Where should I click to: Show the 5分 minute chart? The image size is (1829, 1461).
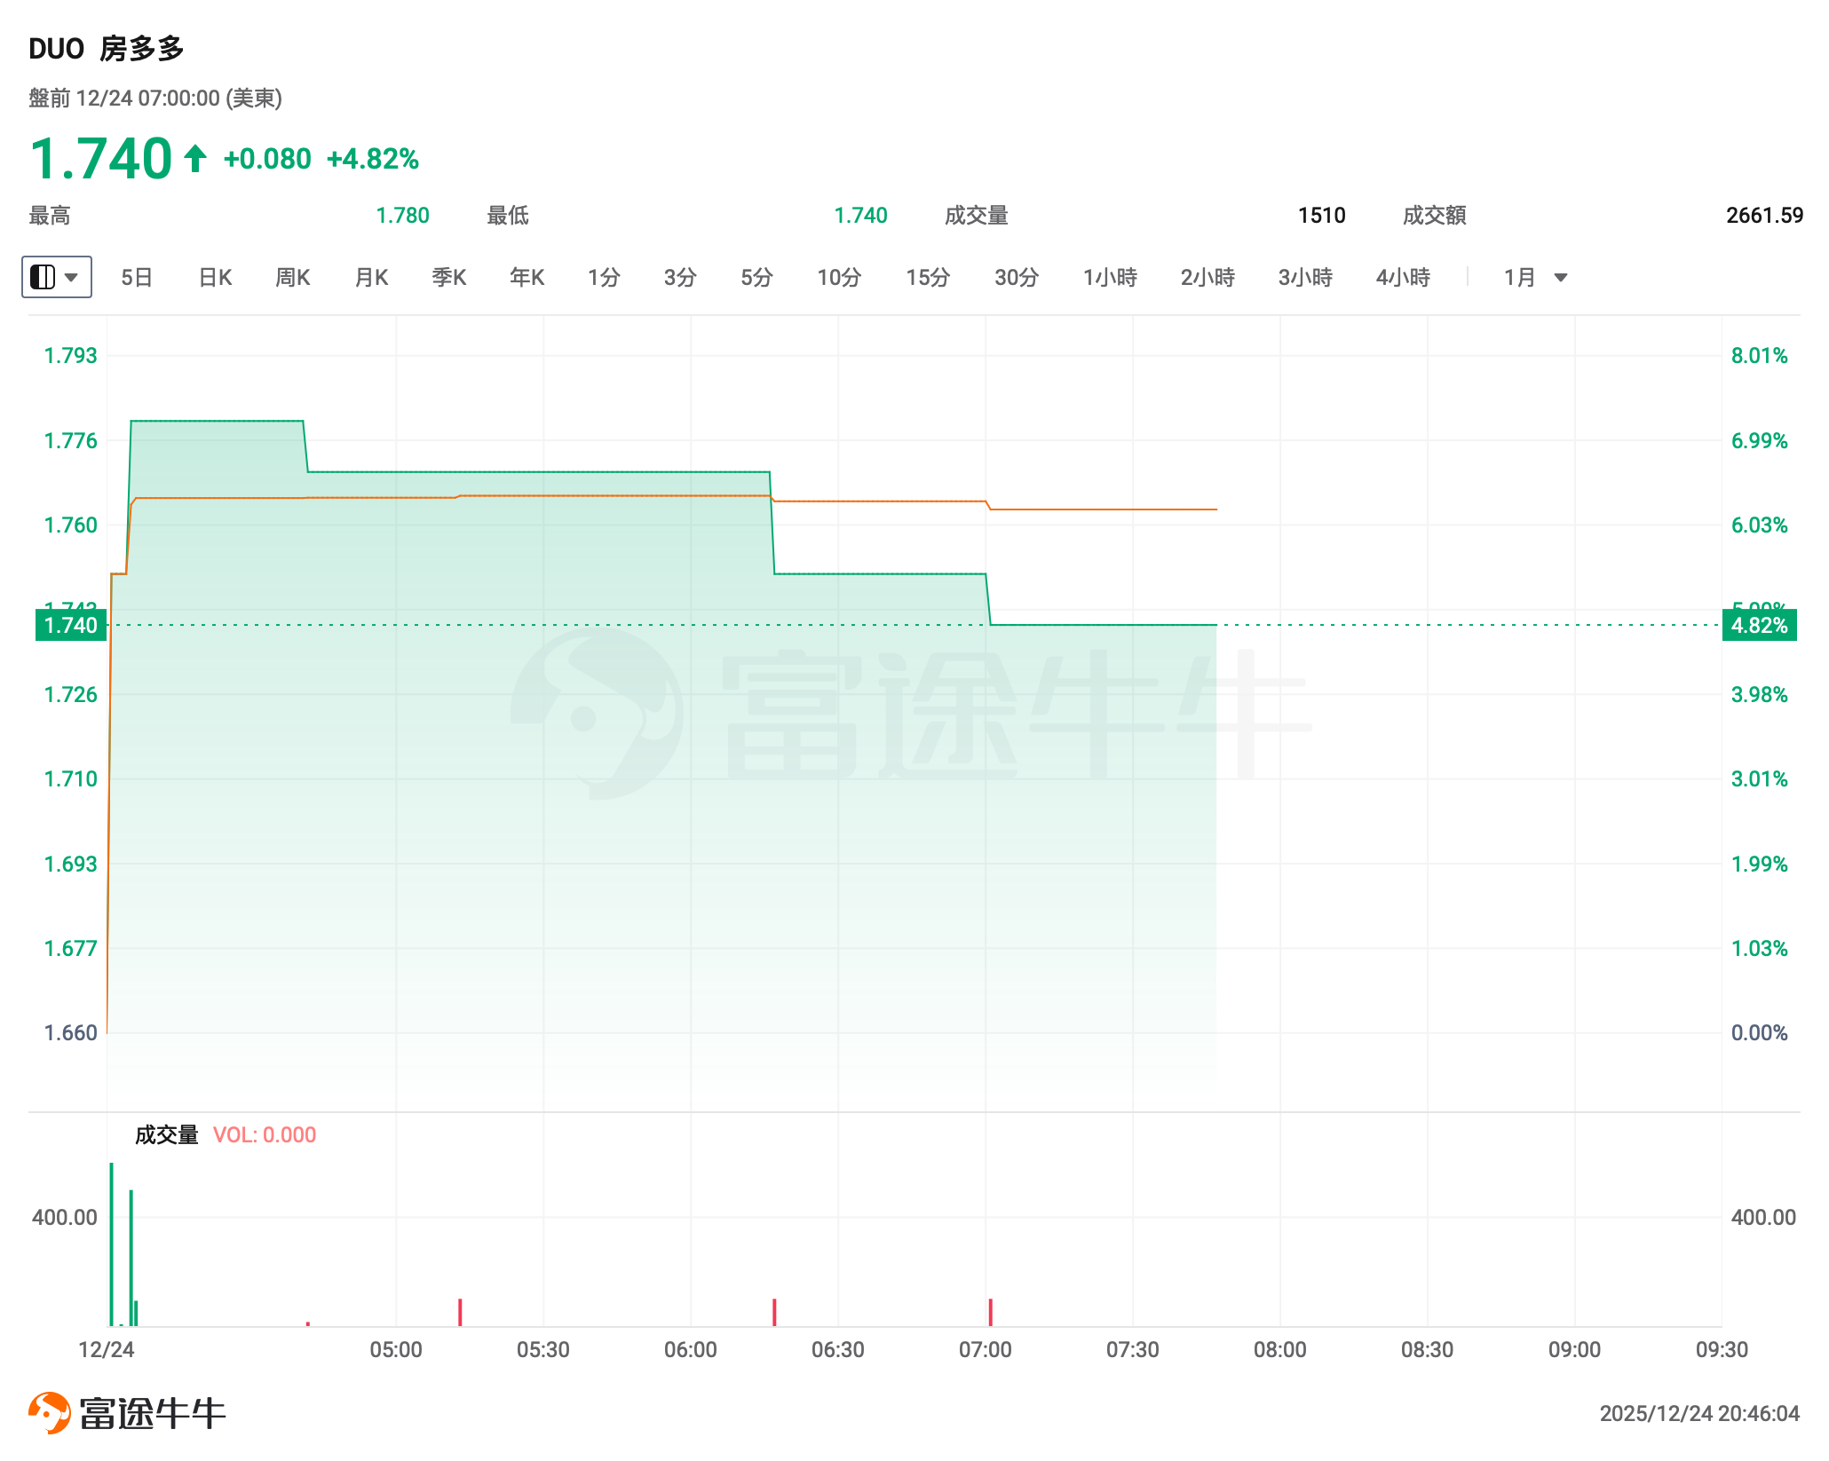[x=756, y=278]
